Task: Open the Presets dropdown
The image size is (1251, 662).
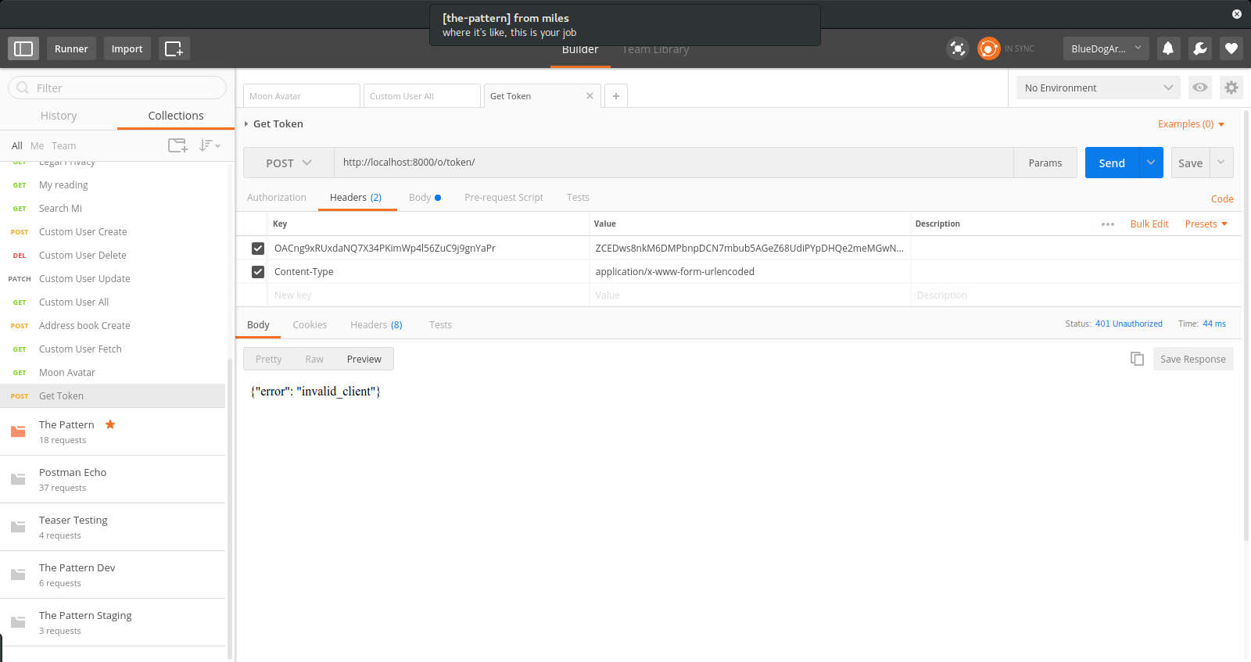Action: [x=1206, y=224]
